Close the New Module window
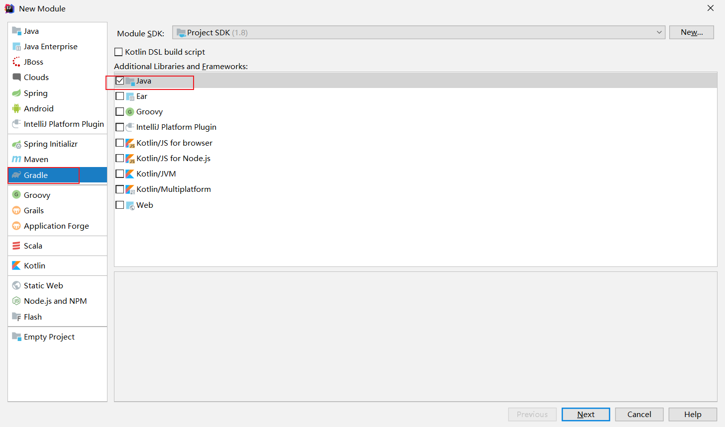This screenshot has height=427, width=725. click(x=711, y=8)
